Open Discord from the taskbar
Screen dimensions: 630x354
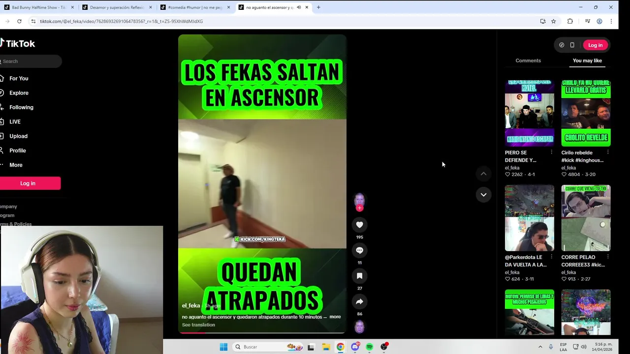355,347
